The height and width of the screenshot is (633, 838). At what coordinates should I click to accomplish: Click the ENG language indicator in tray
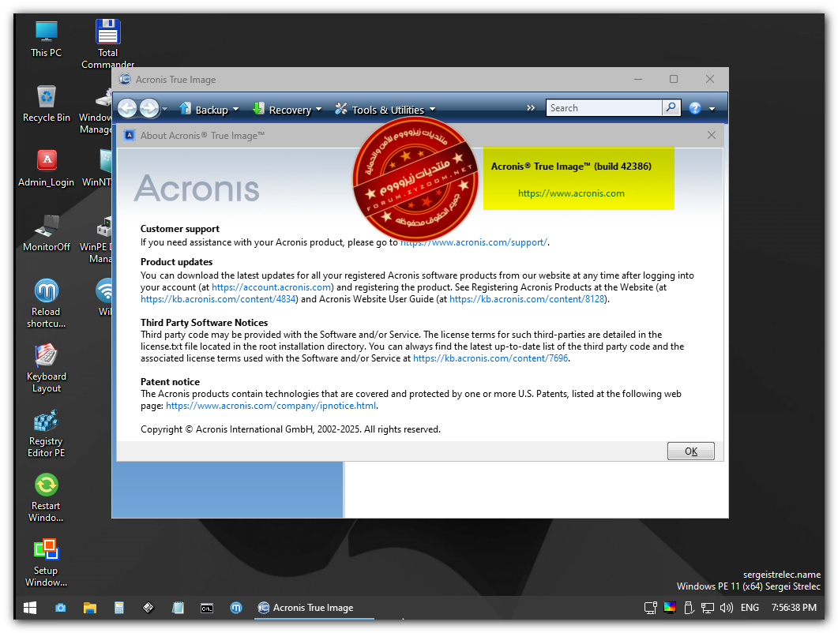point(750,608)
